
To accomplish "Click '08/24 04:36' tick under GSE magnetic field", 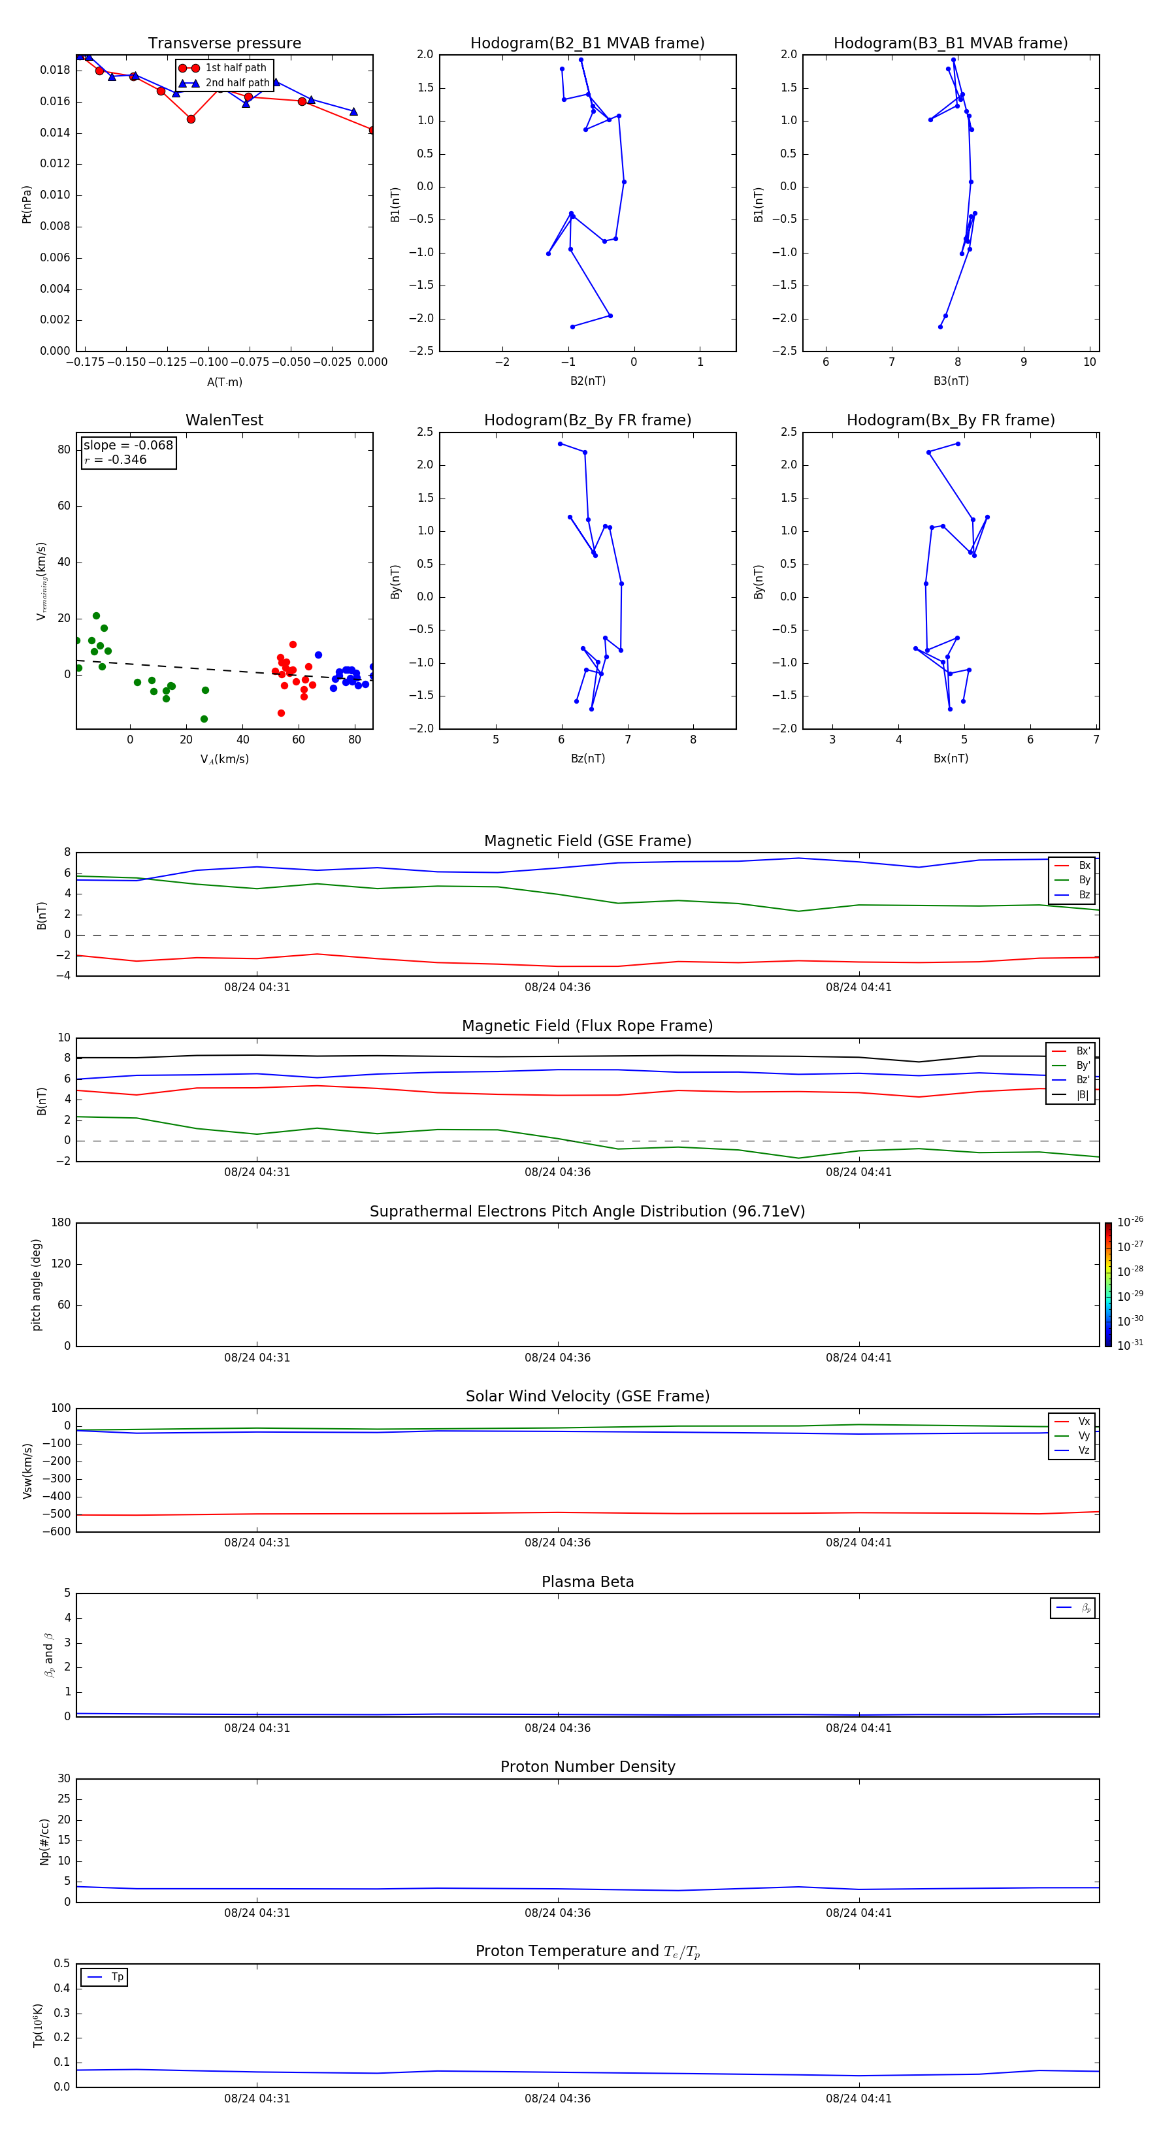I will [557, 988].
